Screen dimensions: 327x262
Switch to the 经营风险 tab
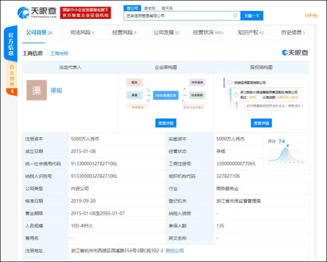(124, 32)
